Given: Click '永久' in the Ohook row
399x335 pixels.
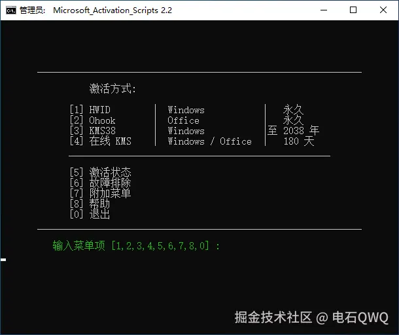Looking at the screenshot, I should click(294, 120).
